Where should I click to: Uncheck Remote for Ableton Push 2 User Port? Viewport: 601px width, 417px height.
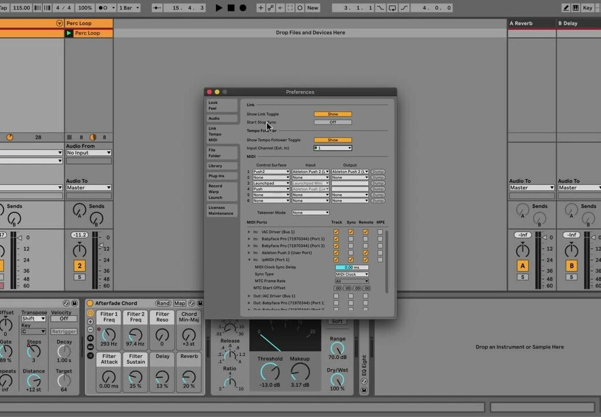[x=365, y=253]
